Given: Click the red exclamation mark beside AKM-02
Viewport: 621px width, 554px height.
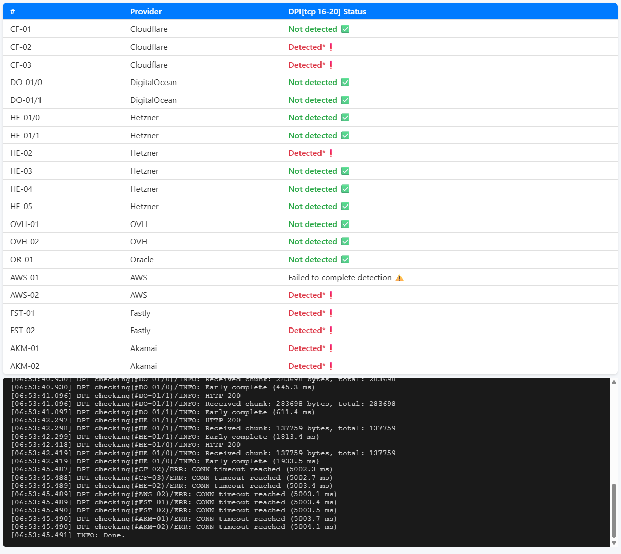Looking at the screenshot, I should coord(331,366).
